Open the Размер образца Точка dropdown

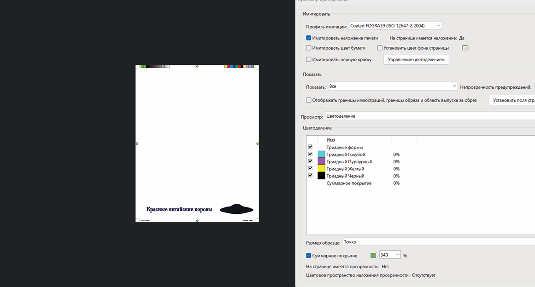[439, 242]
